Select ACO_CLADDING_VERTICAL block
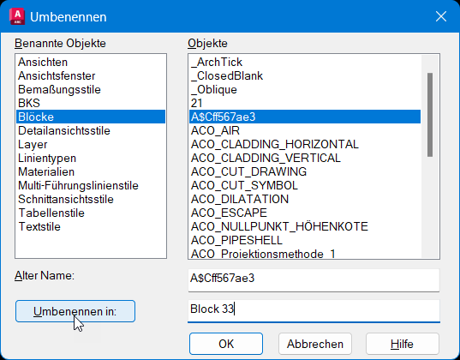460x360 pixels. coord(305,158)
